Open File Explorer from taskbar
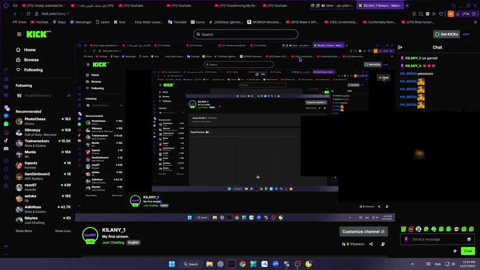Viewport: 480px width, 270px height. 209,264
